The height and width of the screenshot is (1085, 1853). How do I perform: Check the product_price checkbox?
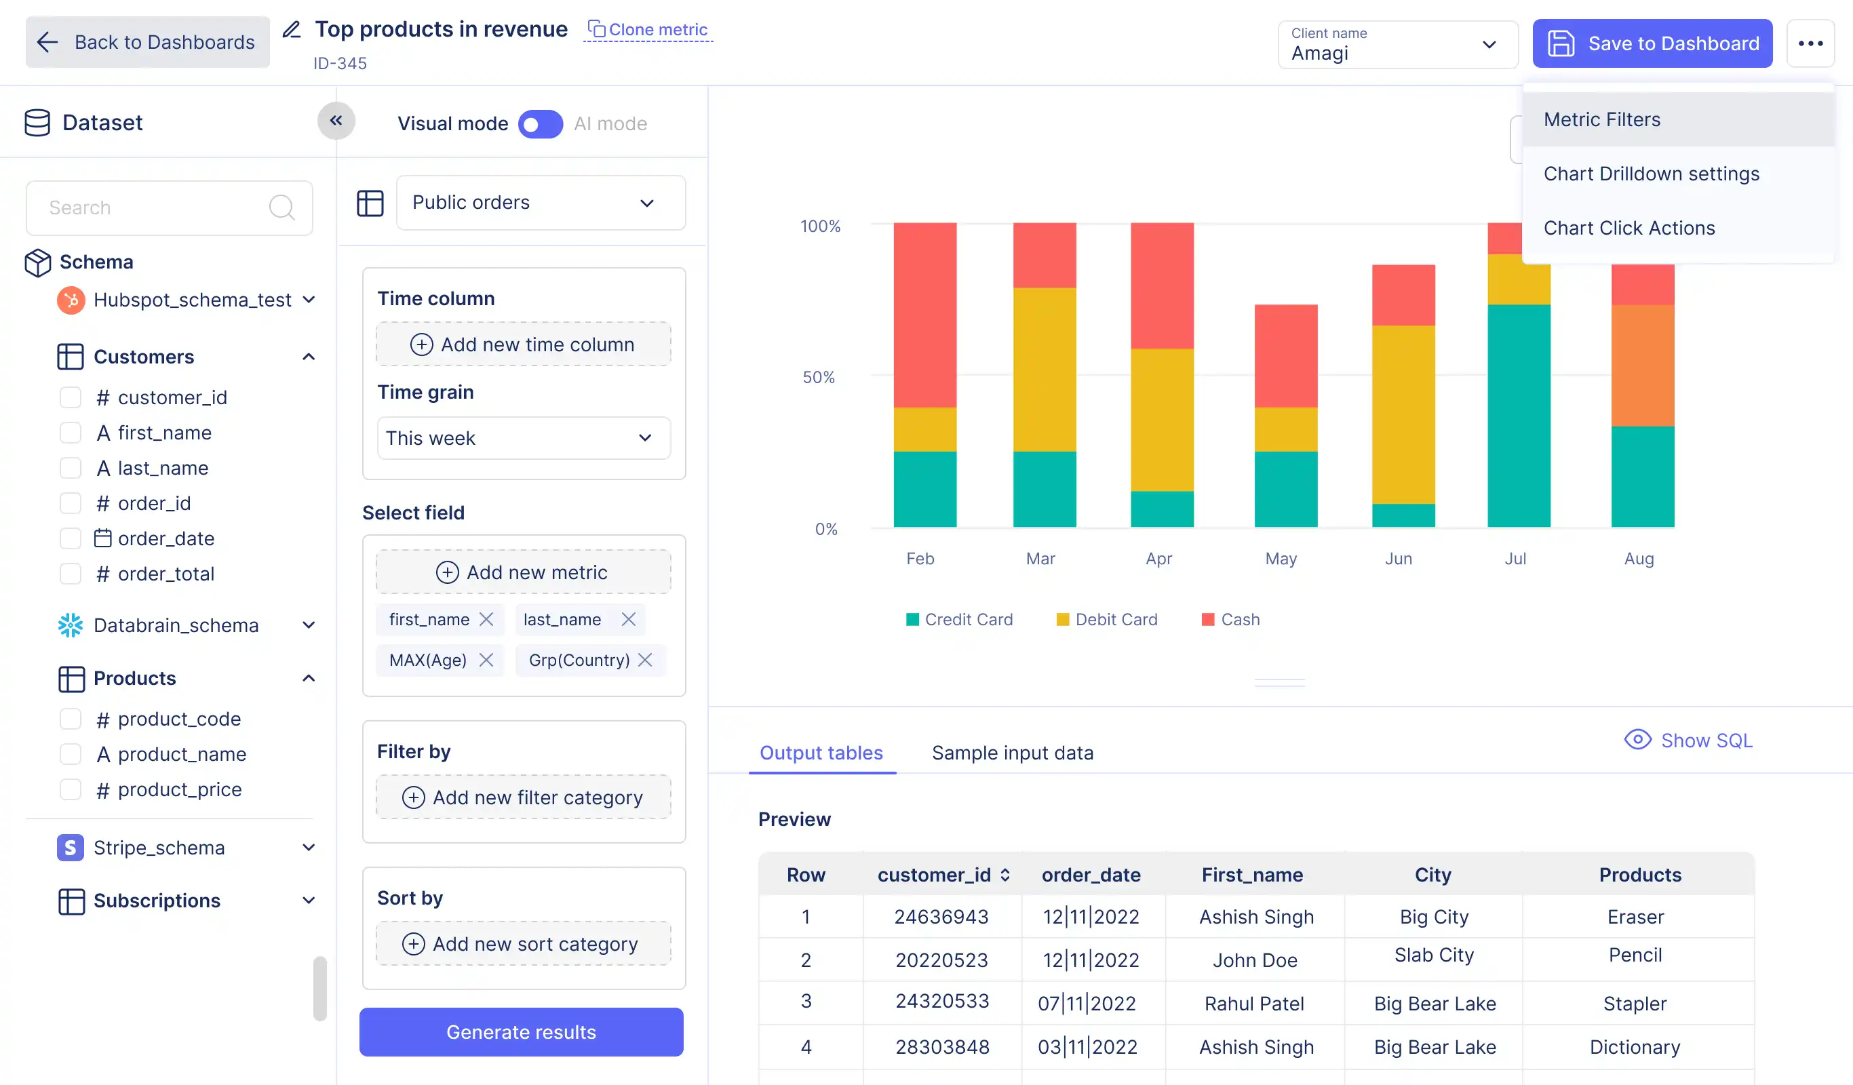[x=71, y=789]
